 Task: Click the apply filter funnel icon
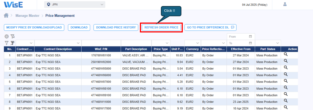7,43
